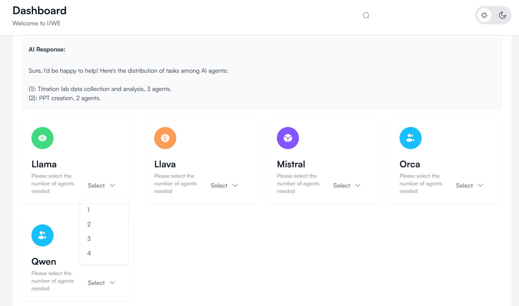Collapse the Llama Select dropdown
Viewport: 519px width, 306px height.
coord(101,186)
